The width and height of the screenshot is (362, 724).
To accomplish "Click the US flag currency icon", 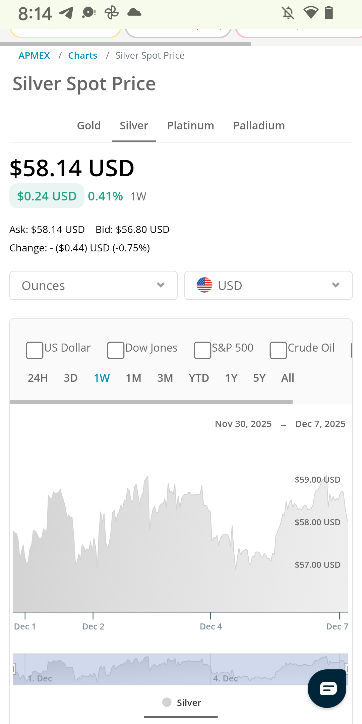I will (x=204, y=285).
